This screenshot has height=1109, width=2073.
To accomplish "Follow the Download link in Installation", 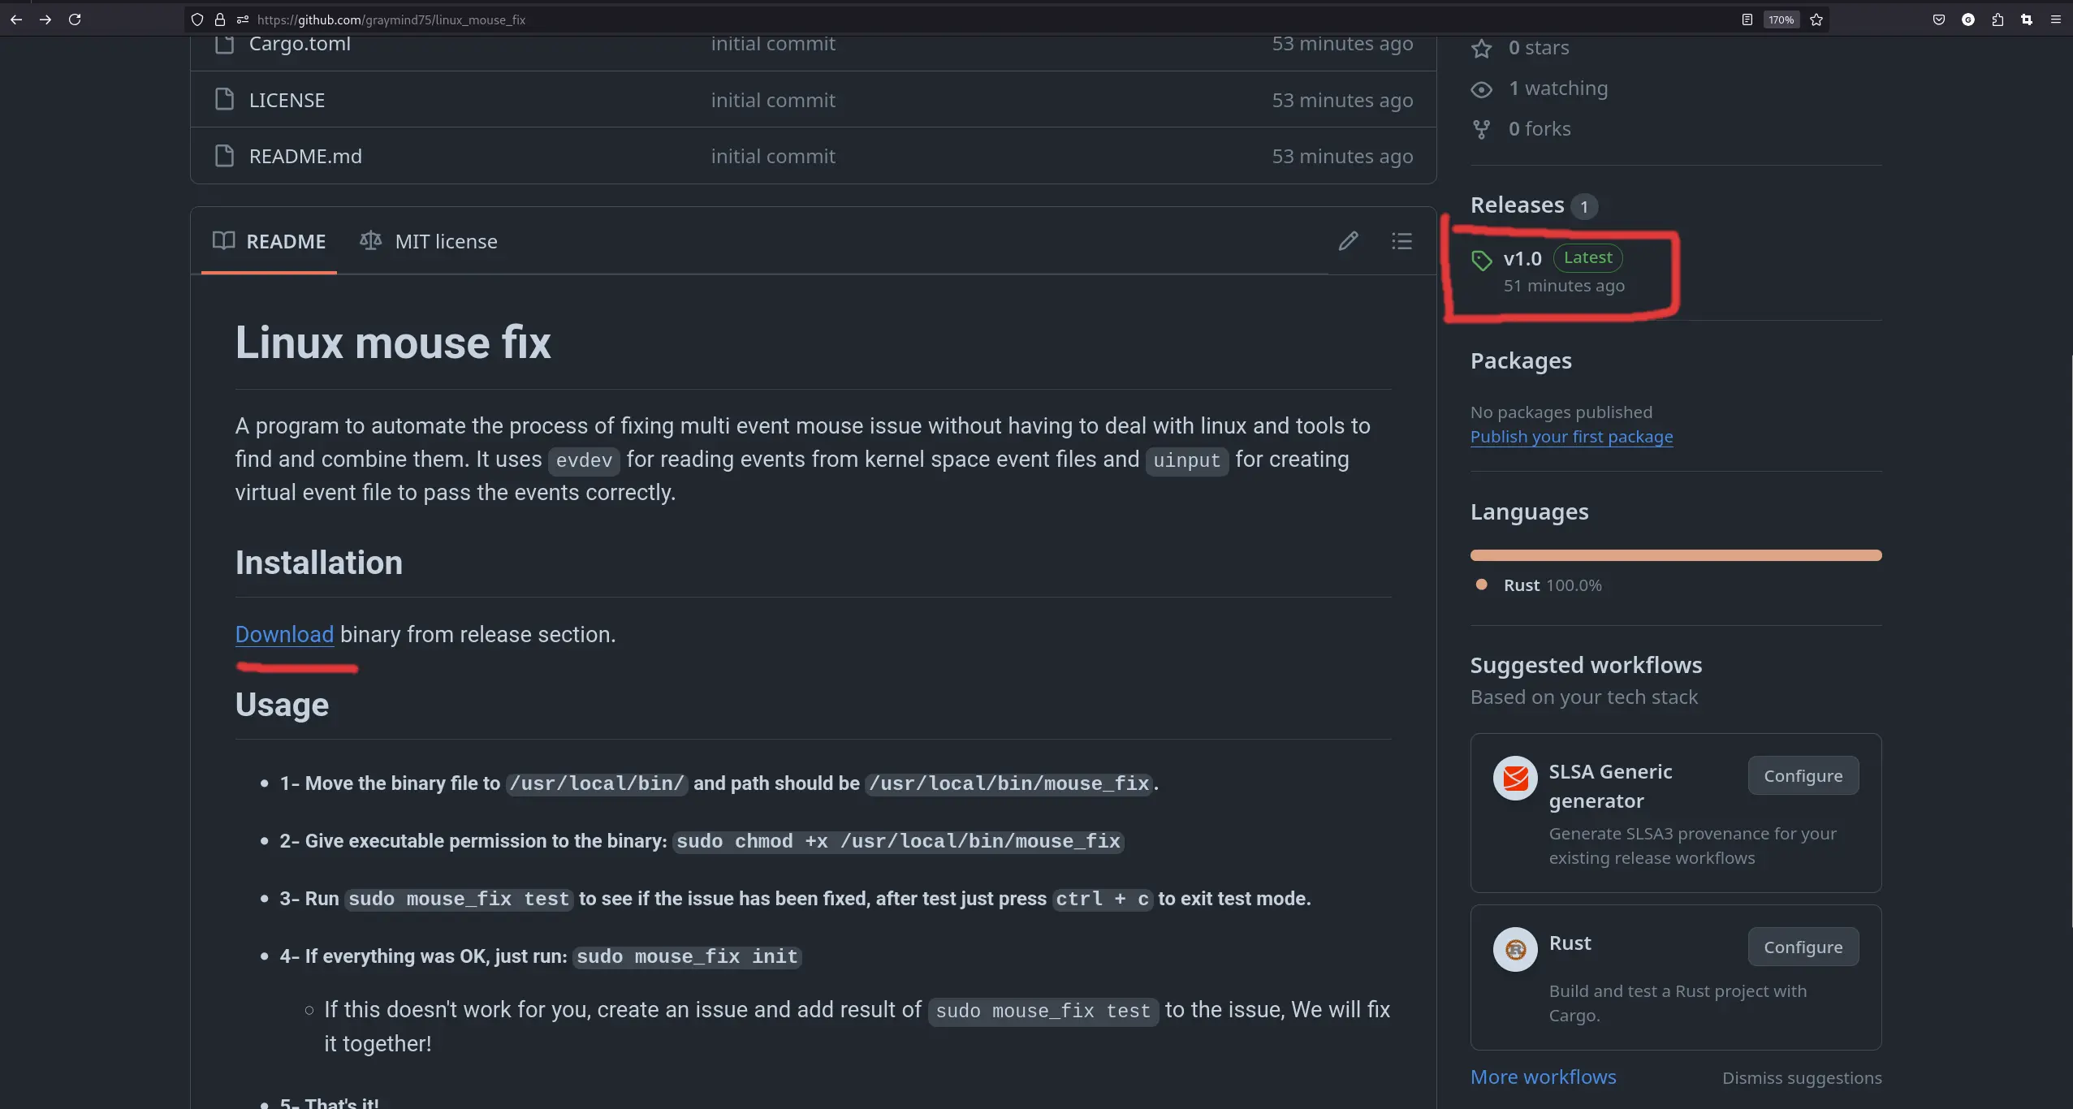I will click(x=283, y=634).
